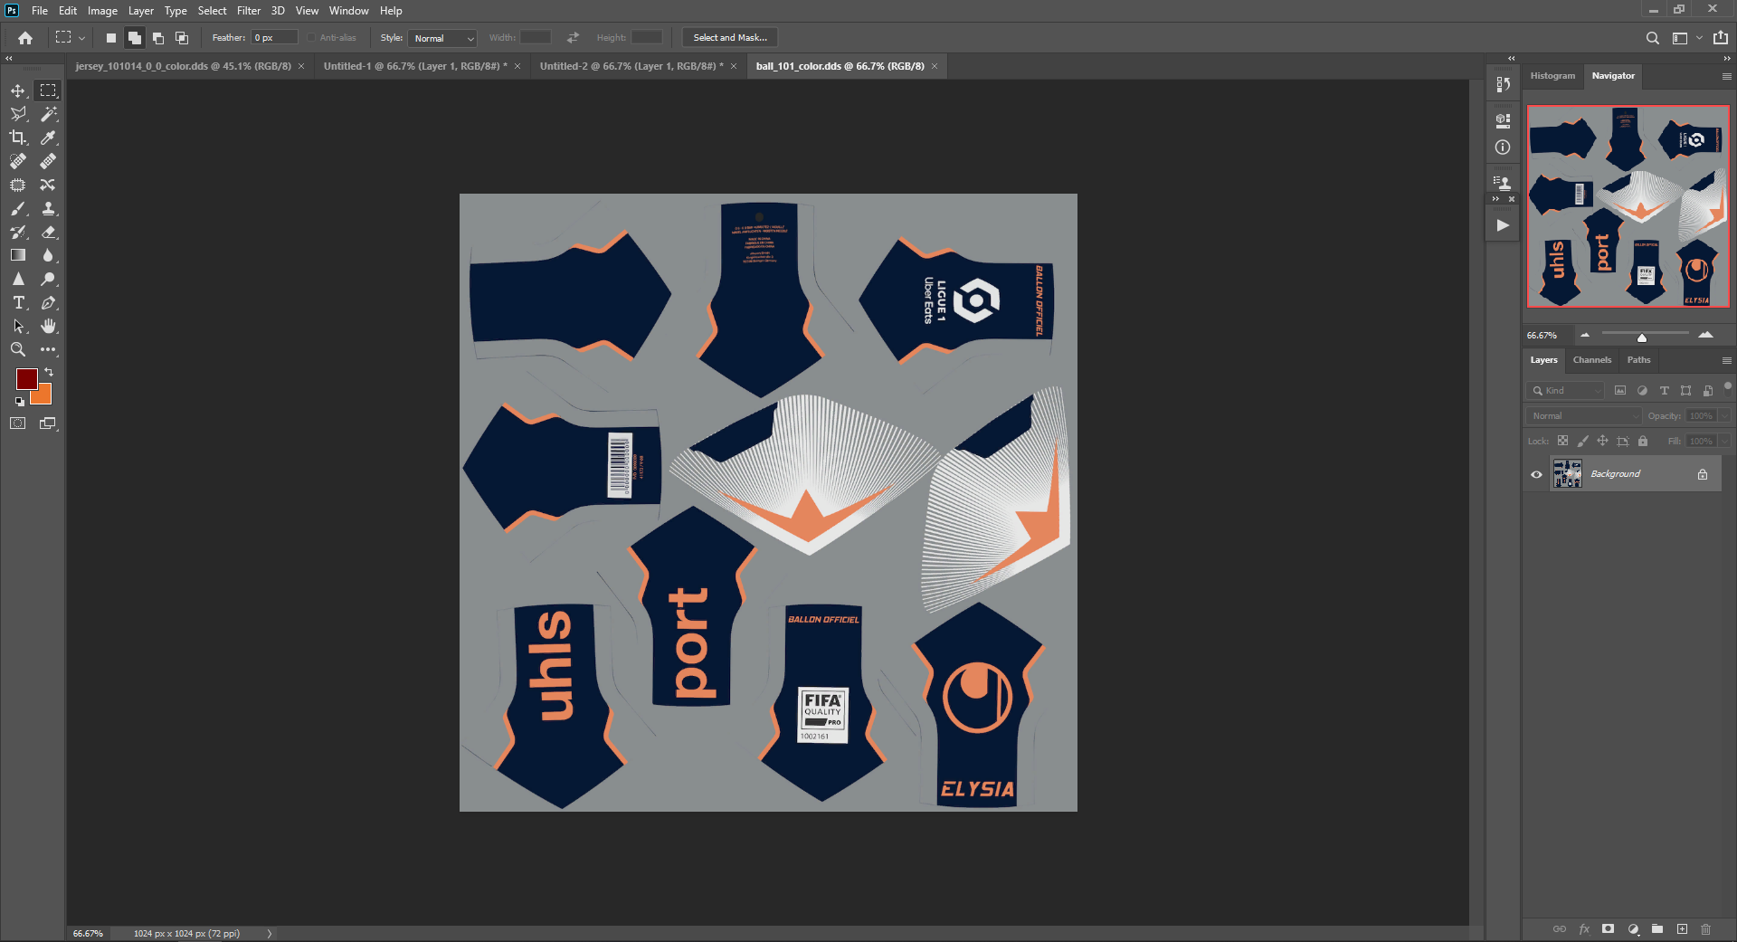The width and height of the screenshot is (1737, 942).
Task: Toggle Lock transparent pixels
Action: tap(1562, 441)
